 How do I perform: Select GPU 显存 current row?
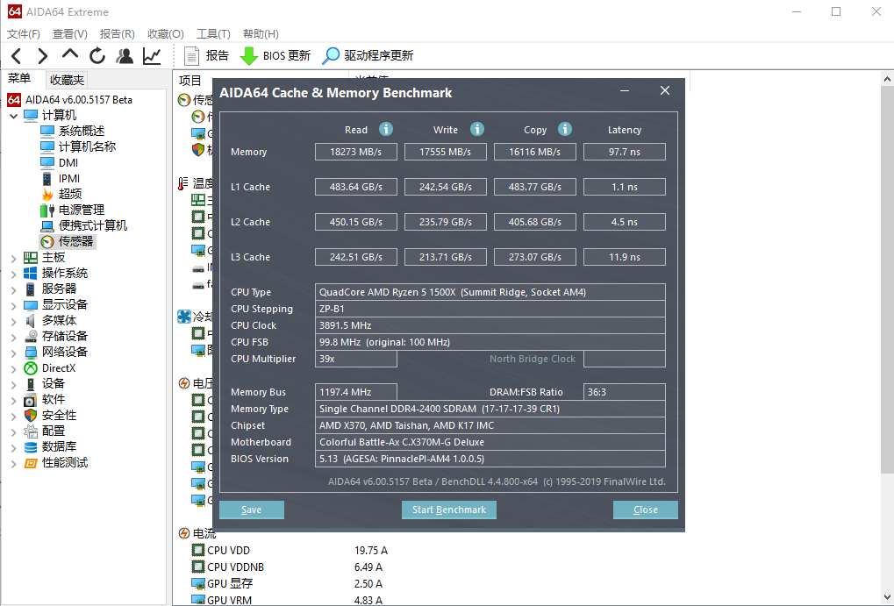[x=288, y=584]
